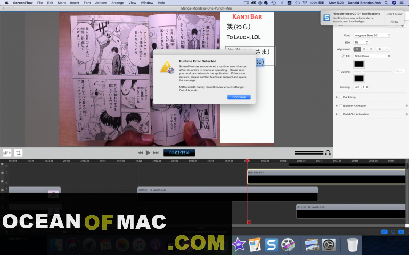Image resolution: width=409 pixels, height=255 pixels.
Task: Toggle eye visibility of To Laugh track
Action: [2, 190]
